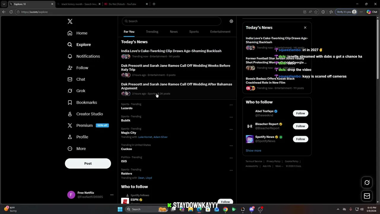Click the X logo in the sidebar
This screenshot has width=380, height=214.
click(x=70, y=21)
